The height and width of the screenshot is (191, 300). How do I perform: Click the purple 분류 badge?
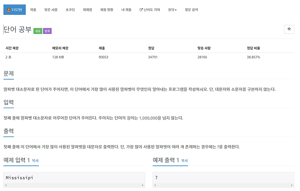pos(47,31)
